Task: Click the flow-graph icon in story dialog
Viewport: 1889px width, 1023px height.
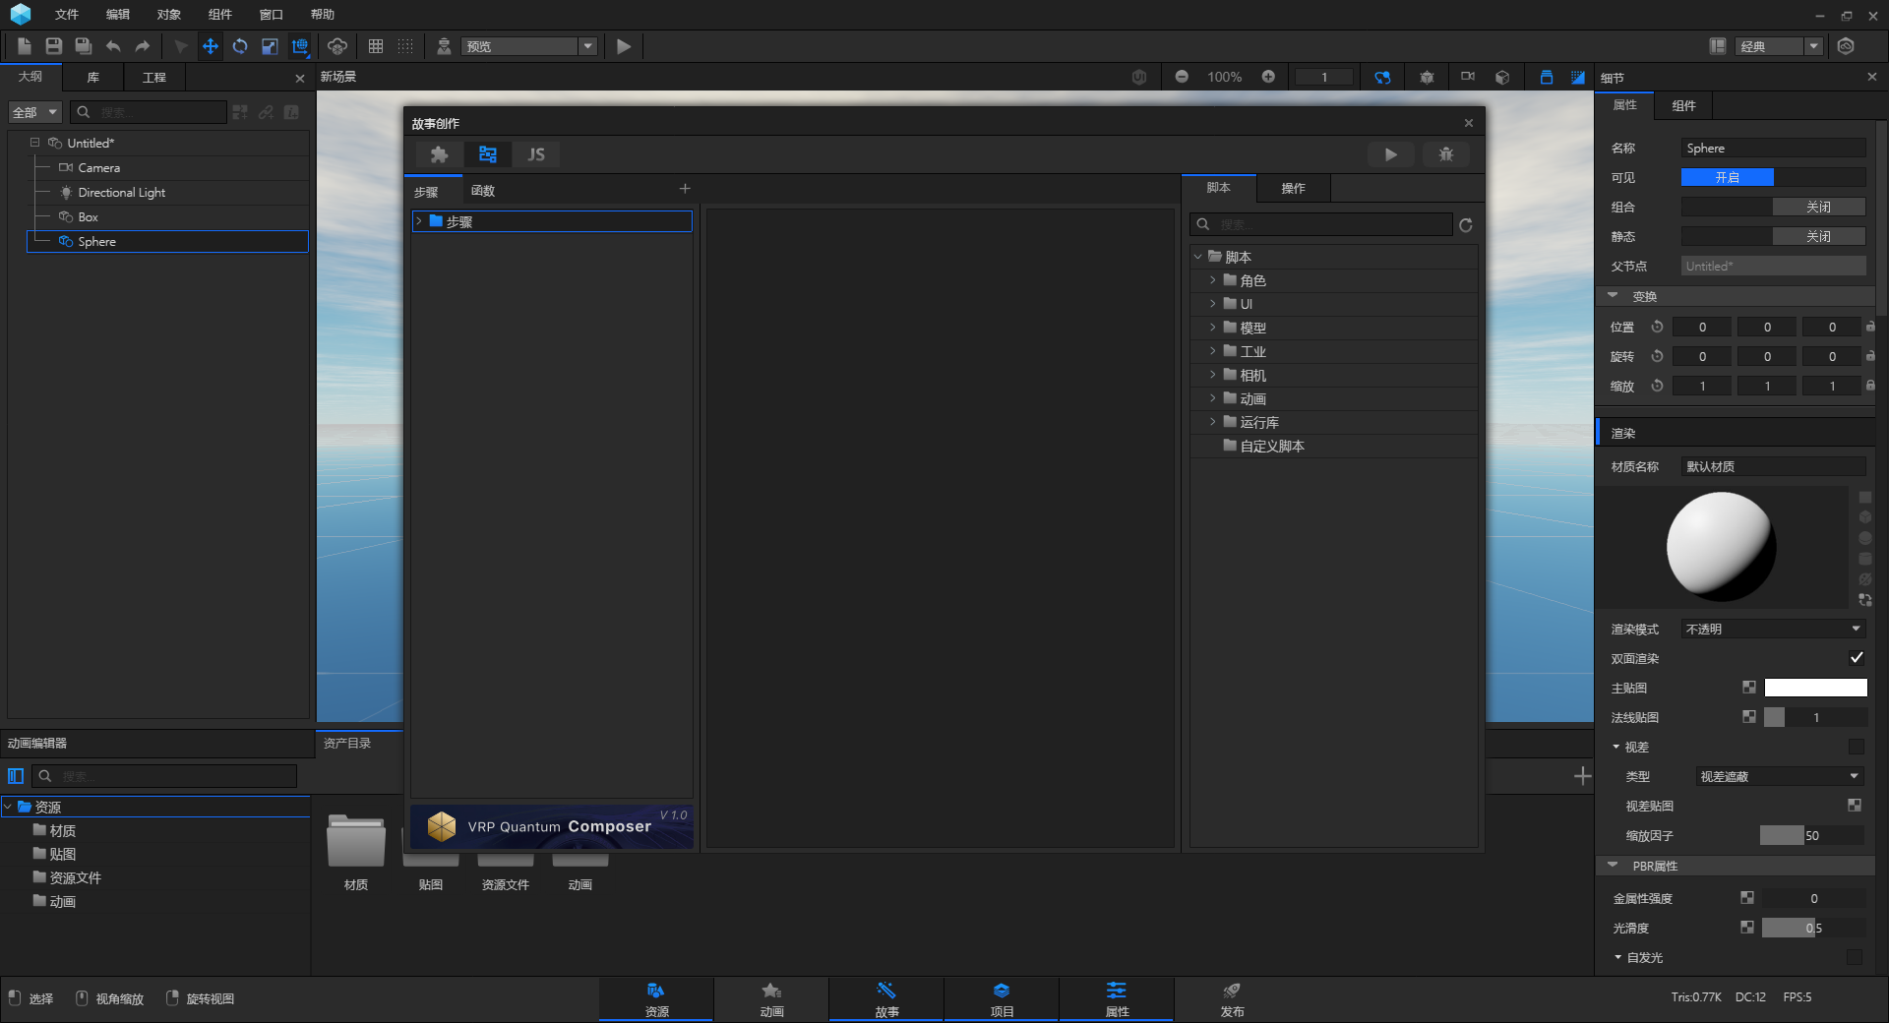Action: click(488, 154)
